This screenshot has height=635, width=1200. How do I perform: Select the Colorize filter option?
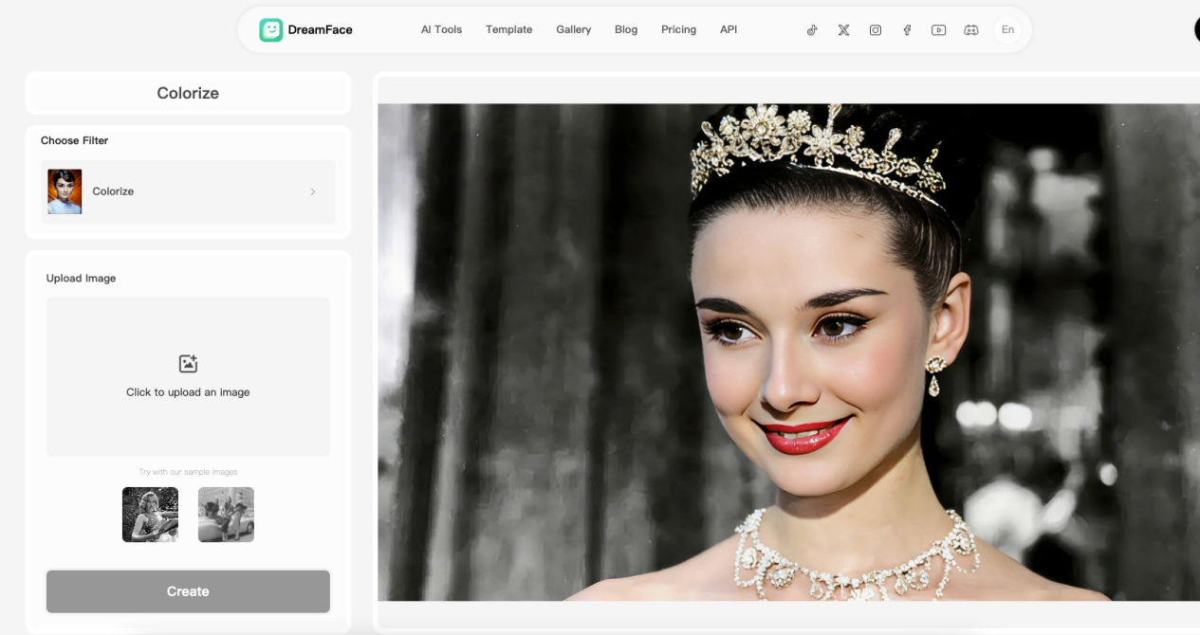coord(187,190)
